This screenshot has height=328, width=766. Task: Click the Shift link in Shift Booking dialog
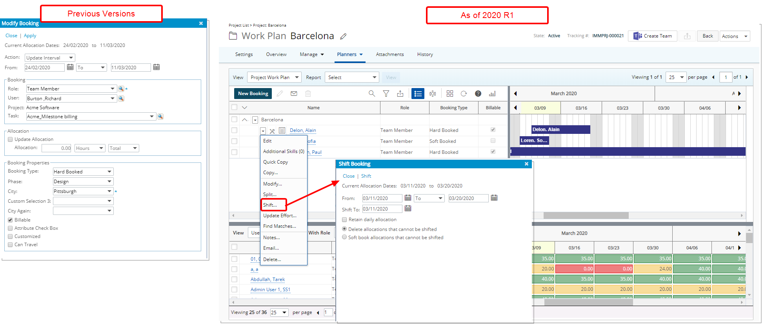tap(366, 176)
